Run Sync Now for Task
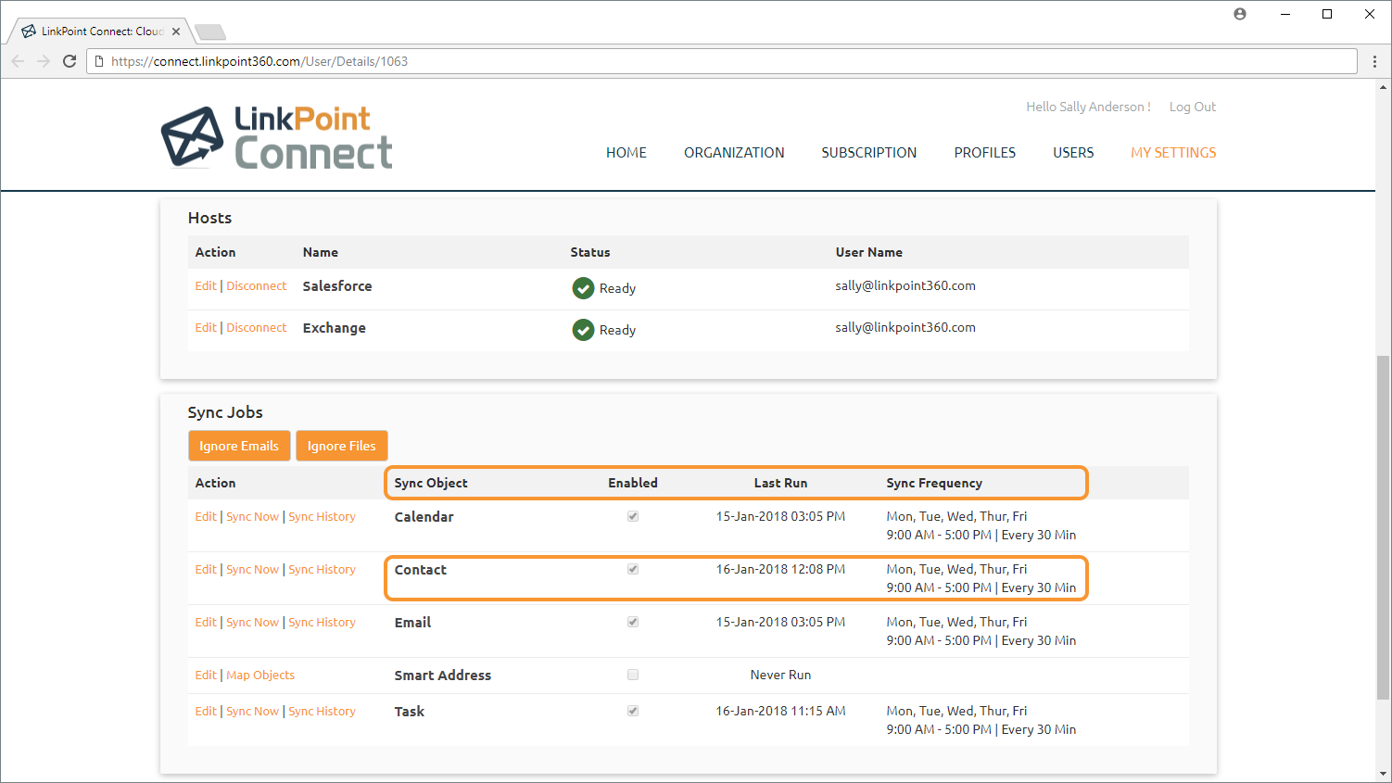 click(x=252, y=712)
